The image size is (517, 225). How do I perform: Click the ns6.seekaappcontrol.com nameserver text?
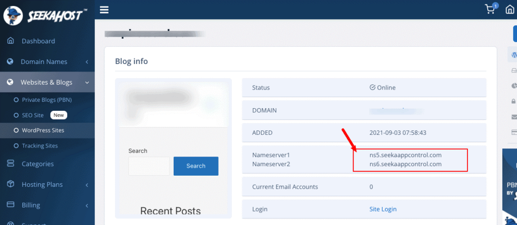(x=405, y=164)
